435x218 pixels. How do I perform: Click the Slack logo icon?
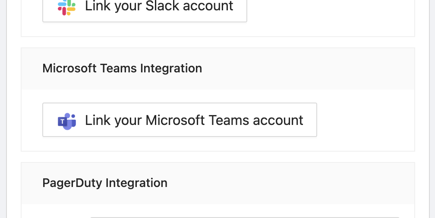tap(66, 7)
